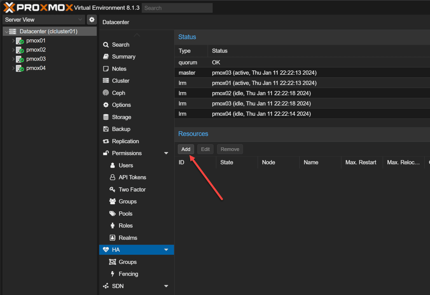Open the Pools panel

click(125, 213)
